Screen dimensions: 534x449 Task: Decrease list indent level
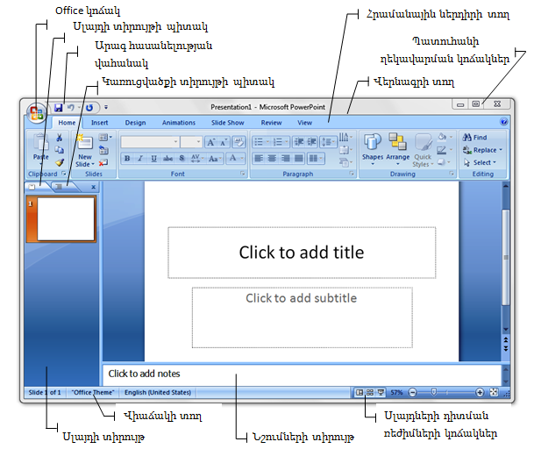click(299, 142)
